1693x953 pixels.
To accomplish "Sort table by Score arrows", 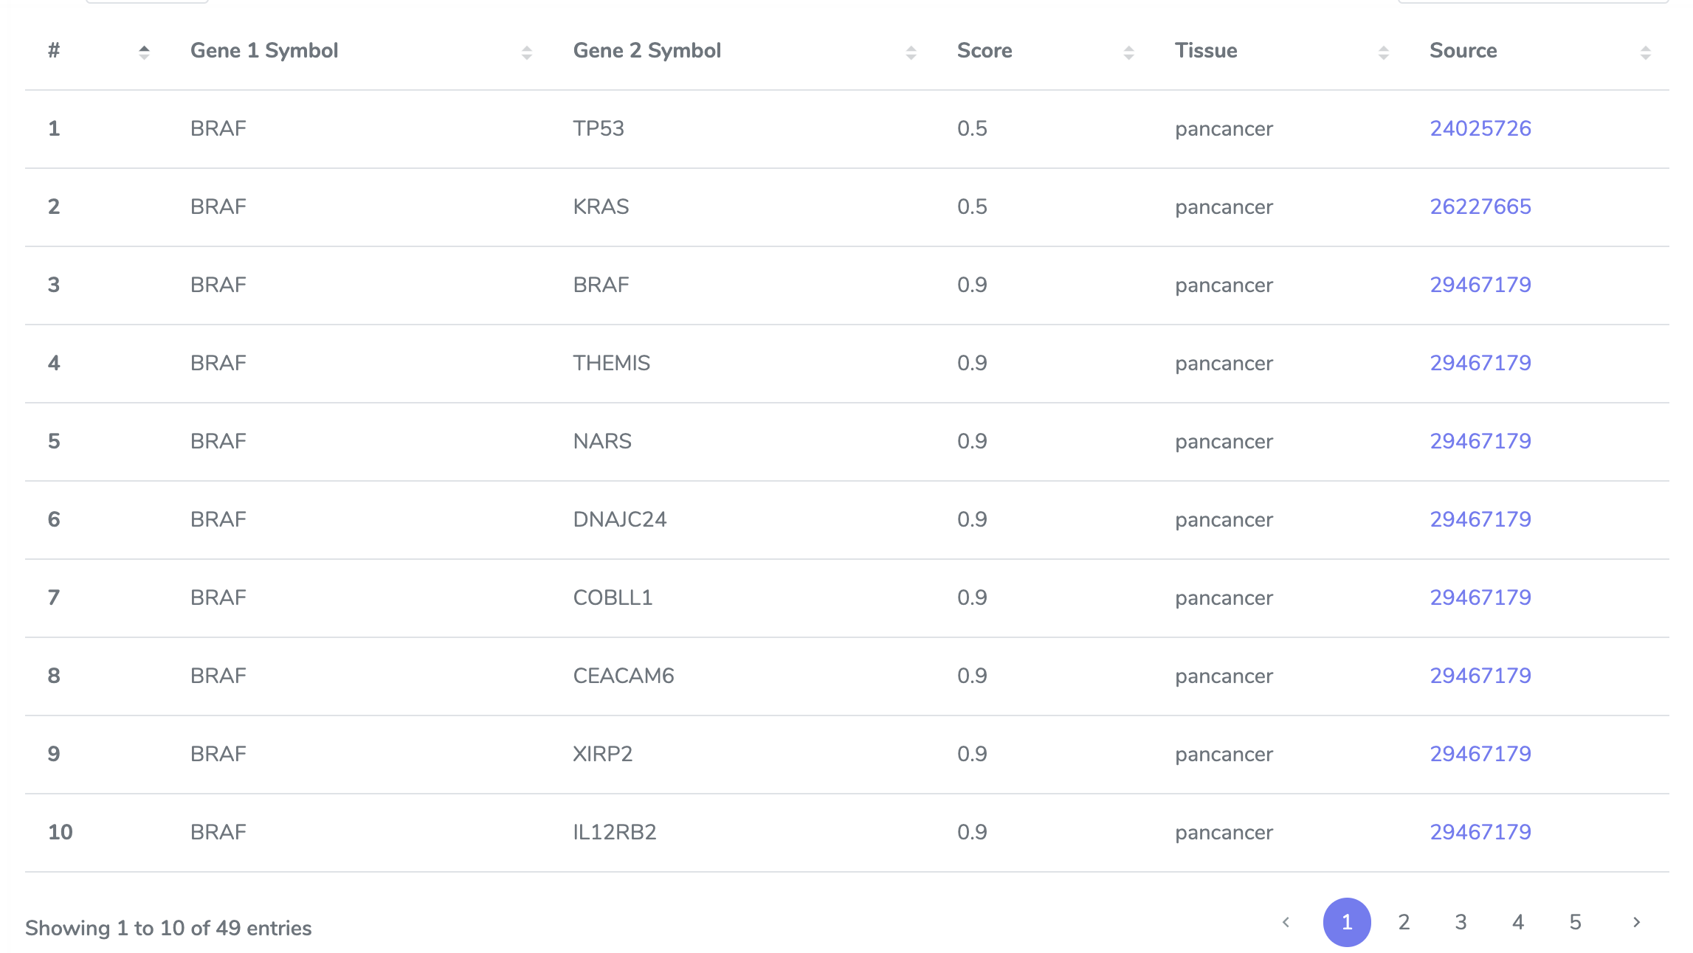I will click(1128, 52).
